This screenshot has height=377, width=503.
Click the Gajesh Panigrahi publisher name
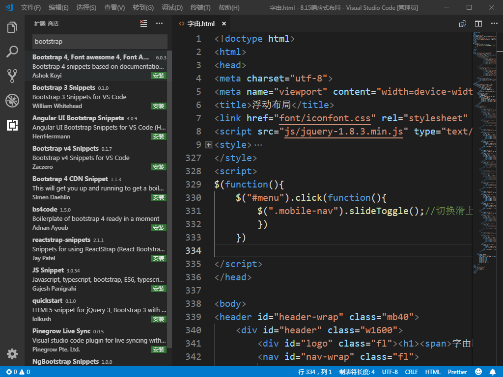(x=54, y=289)
